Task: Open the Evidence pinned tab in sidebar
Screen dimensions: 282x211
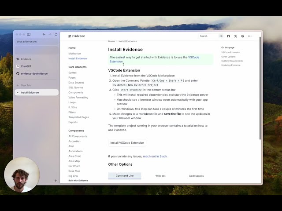Action: [37, 59]
